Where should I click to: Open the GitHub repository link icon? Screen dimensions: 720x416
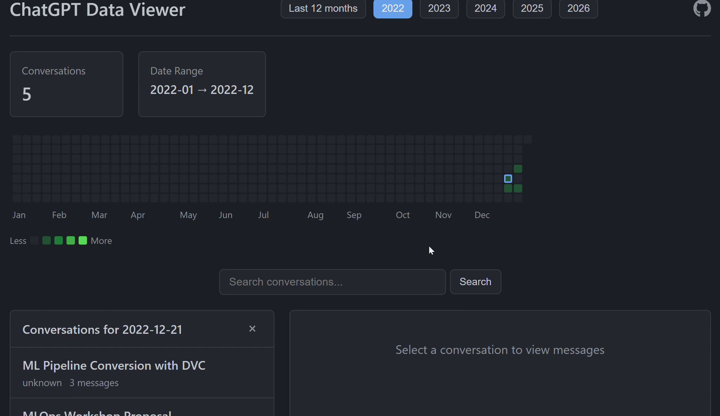[x=702, y=8]
